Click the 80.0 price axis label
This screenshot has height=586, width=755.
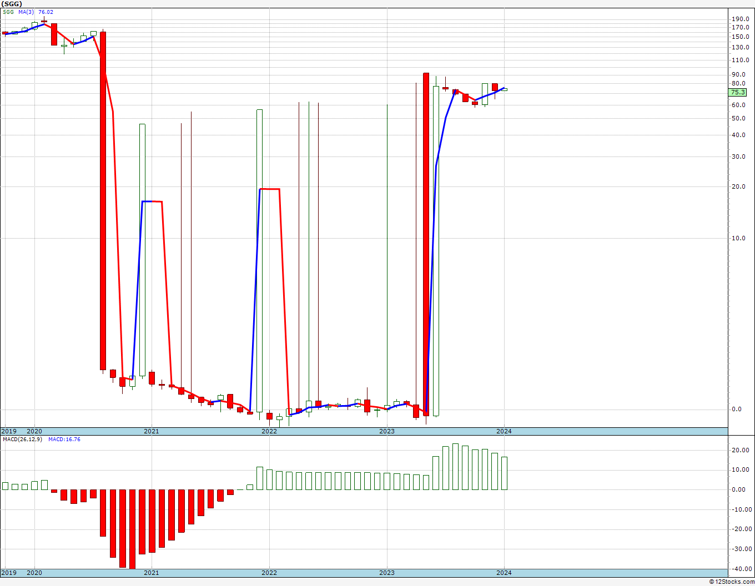tap(738, 84)
